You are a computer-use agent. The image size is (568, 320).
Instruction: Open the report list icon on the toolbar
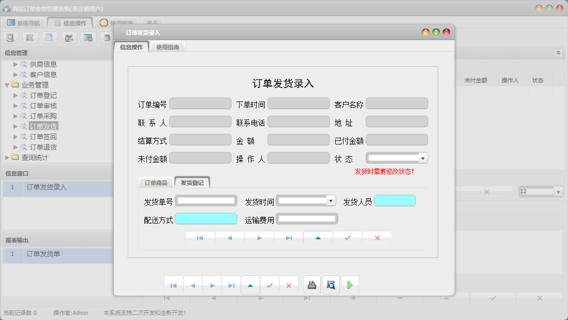pyautogui.click(x=30, y=37)
